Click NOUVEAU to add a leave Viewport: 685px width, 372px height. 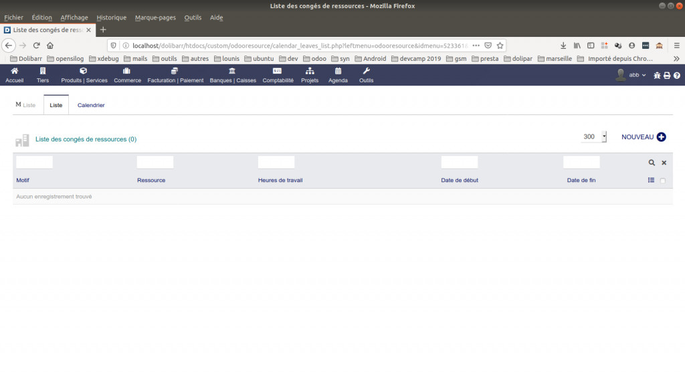point(644,137)
